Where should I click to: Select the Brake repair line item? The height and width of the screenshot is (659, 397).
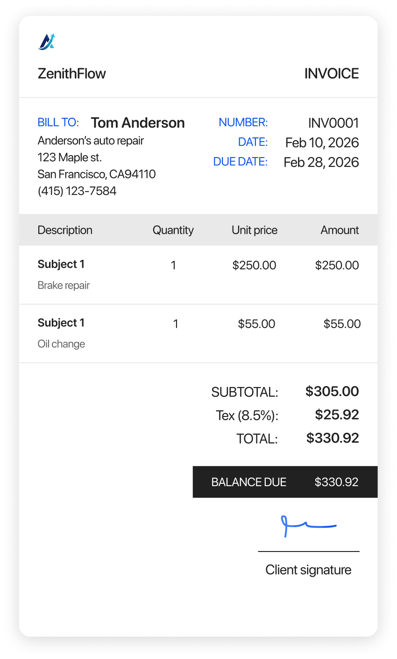pos(64,285)
